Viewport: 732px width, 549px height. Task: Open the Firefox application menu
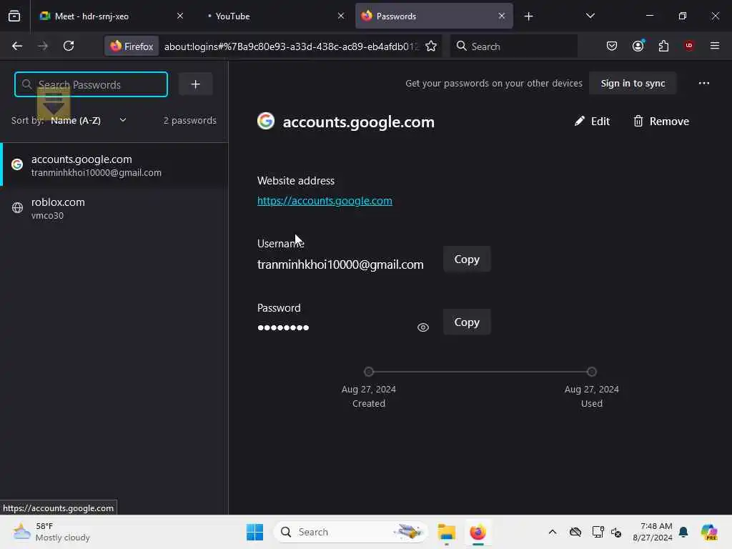coord(715,46)
